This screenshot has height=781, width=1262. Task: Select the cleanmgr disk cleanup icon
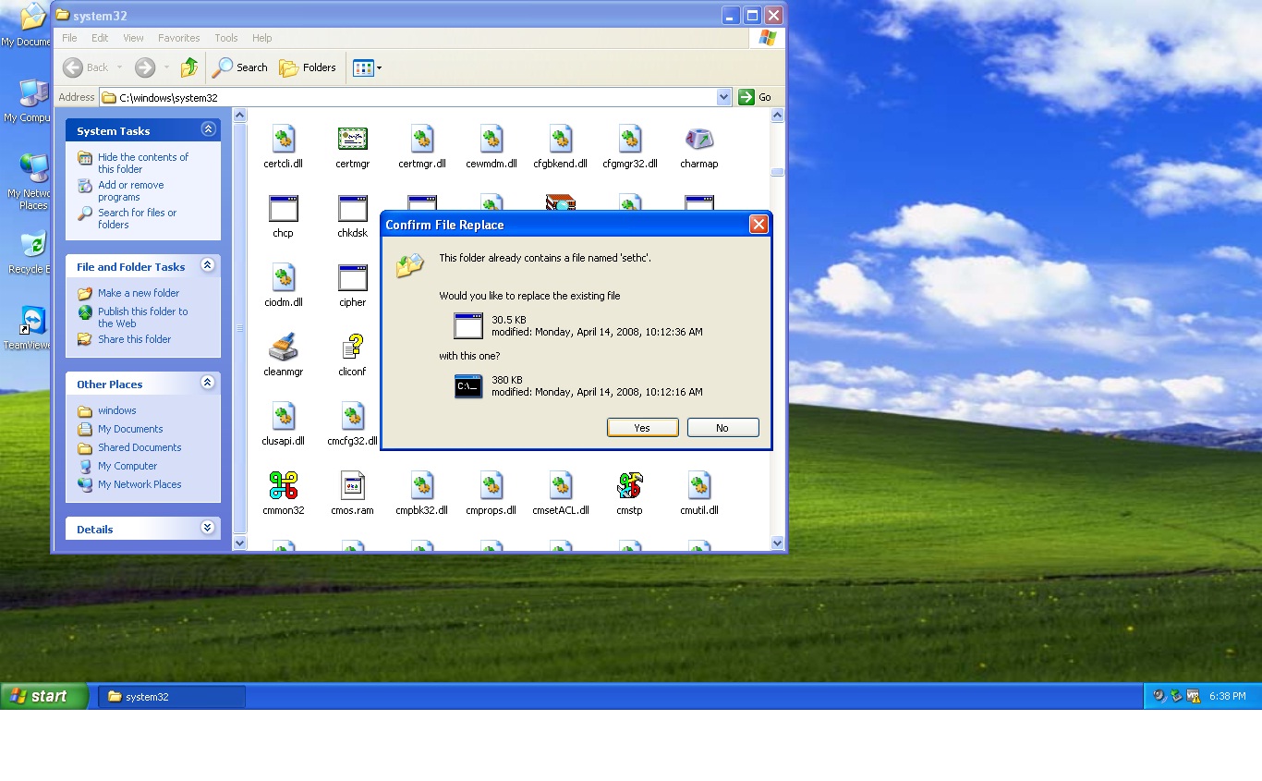[283, 348]
